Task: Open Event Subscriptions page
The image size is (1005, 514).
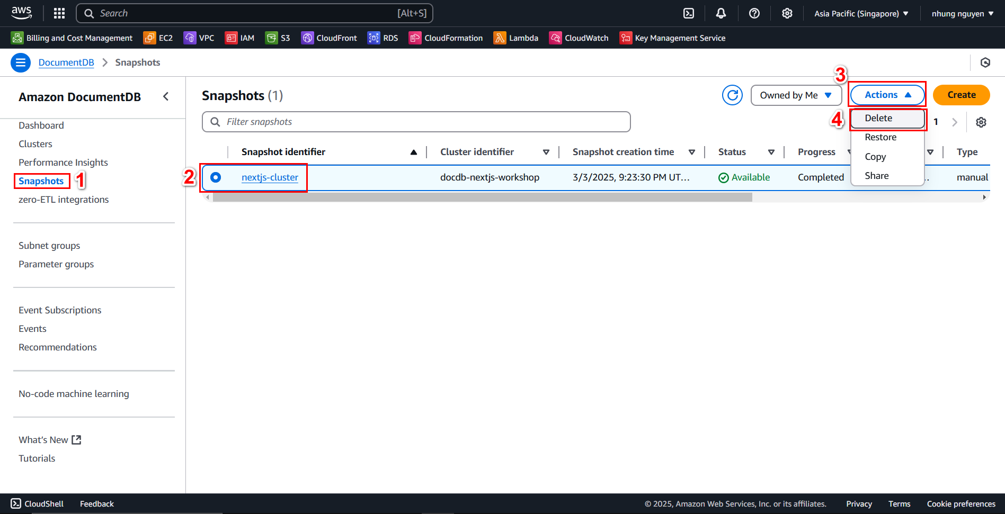Action: pyautogui.click(x=60, y=310)
